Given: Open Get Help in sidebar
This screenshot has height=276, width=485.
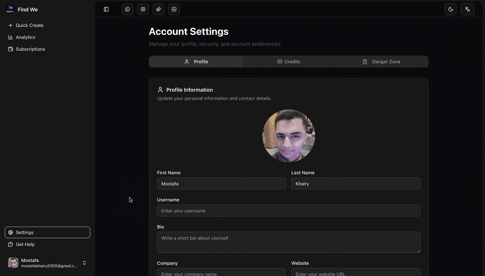Looking at the screenshot, I should 25,244.
